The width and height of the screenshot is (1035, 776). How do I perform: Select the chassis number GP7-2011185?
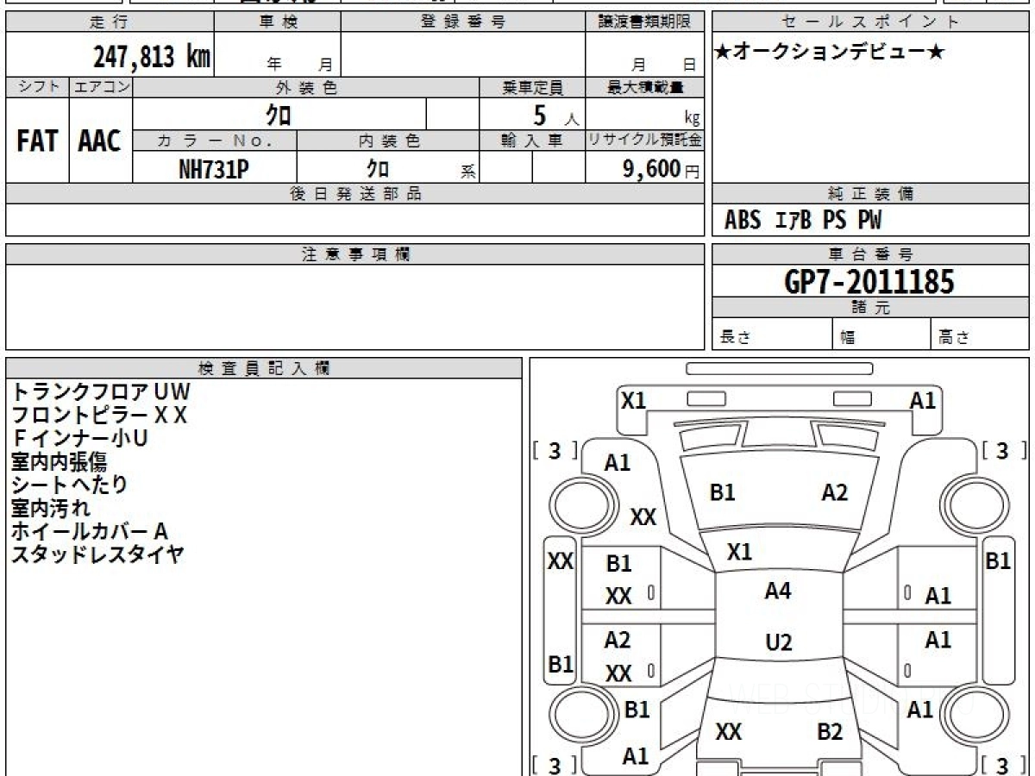pyautogui.click(x=869, y=282)
